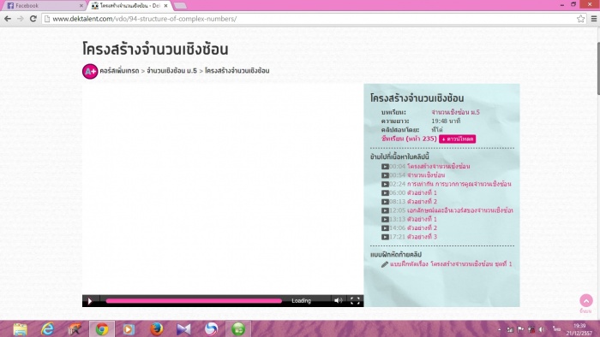Viewport: 600px width, 337px height.
Task: Seek along the pink video progress bar
Action: (194, 301)
